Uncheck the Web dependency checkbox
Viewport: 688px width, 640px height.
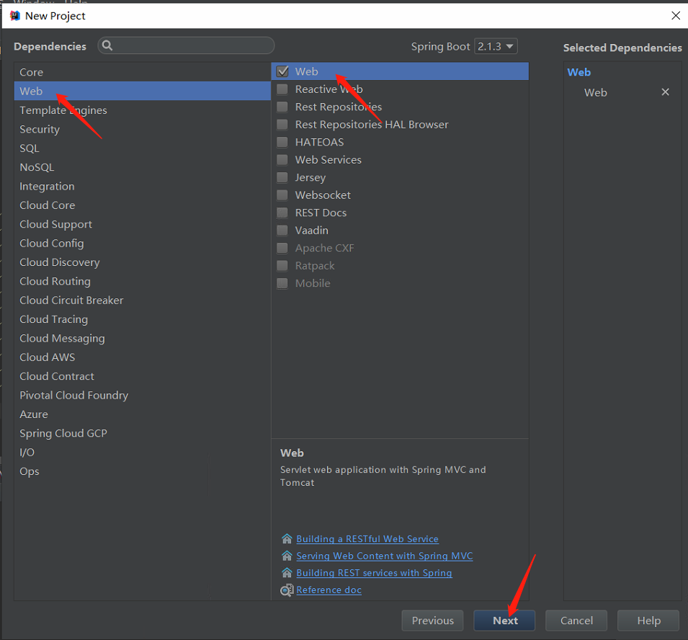pos(282,71)
